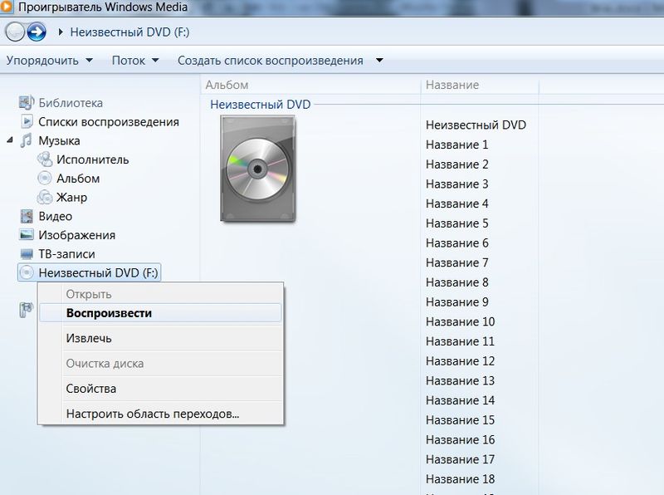The width and height of the screenshot is (664, 495).
Task: Click the Видео film icon
Action: (x=27, y=216)
